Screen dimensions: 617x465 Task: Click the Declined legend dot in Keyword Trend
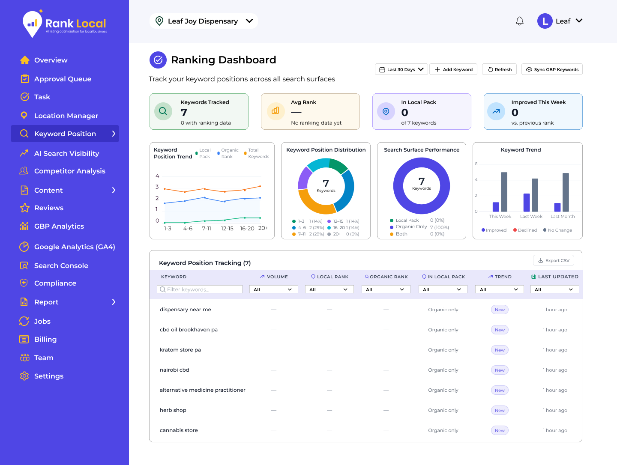515,230
